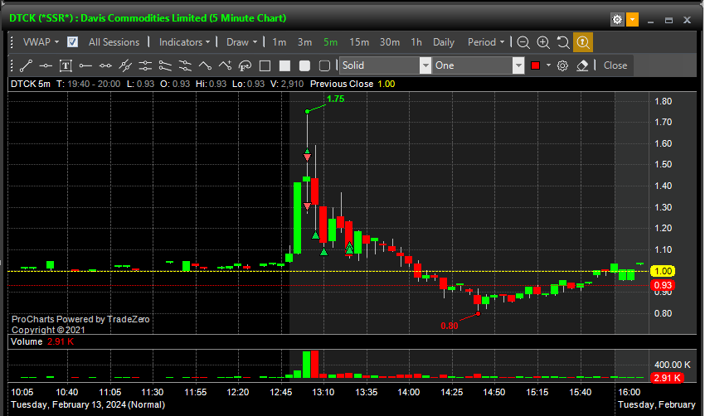Click the red drawing color swatch

click(x=535, y=65)
